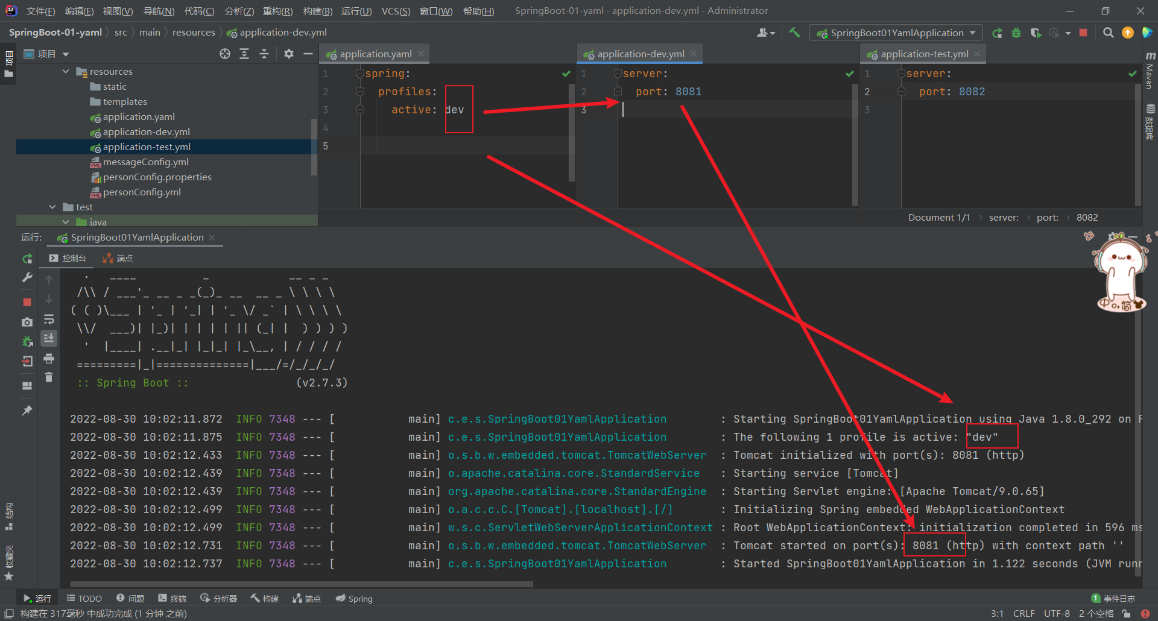Close the application-test.yml tab

click(x=977, y=54)
